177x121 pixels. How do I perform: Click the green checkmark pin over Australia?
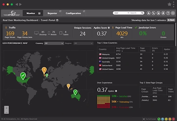[x=75, y=92]
